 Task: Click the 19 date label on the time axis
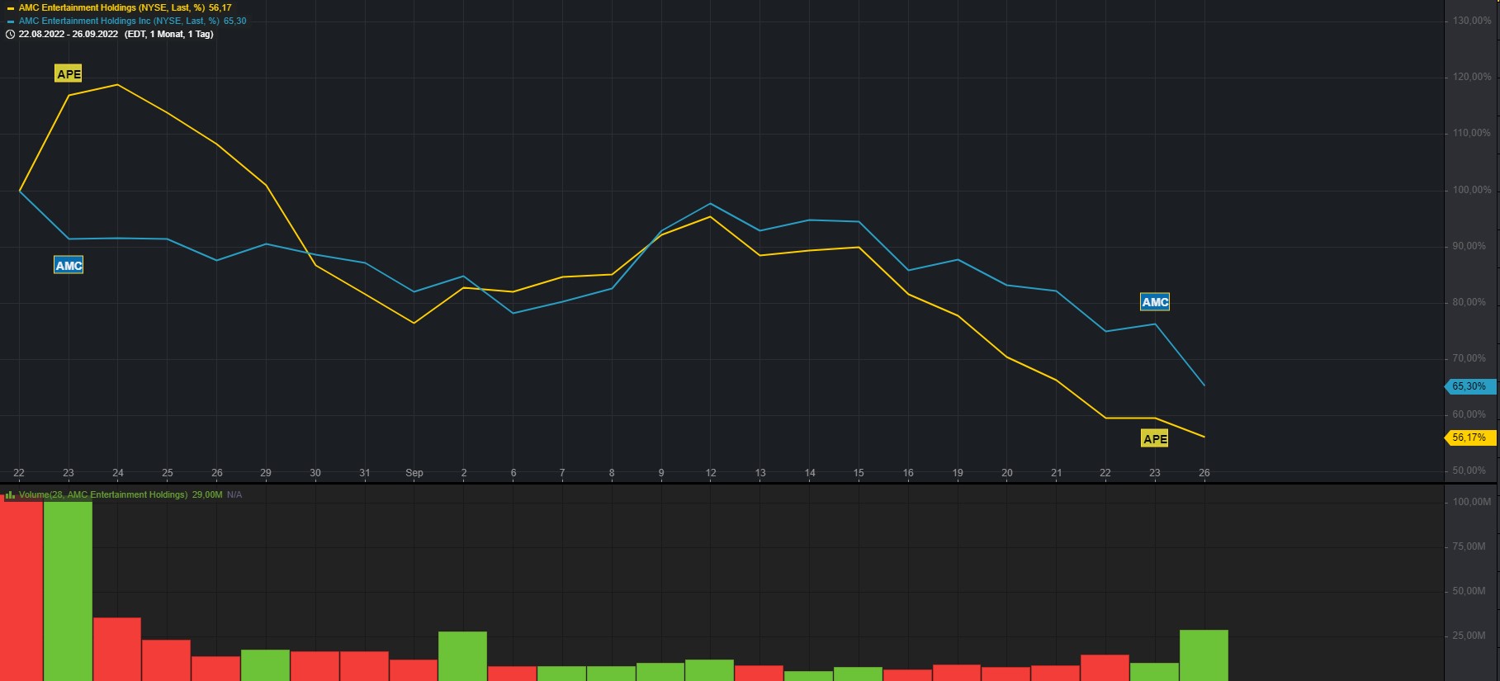pyautogui.click(x=958, y=473)
